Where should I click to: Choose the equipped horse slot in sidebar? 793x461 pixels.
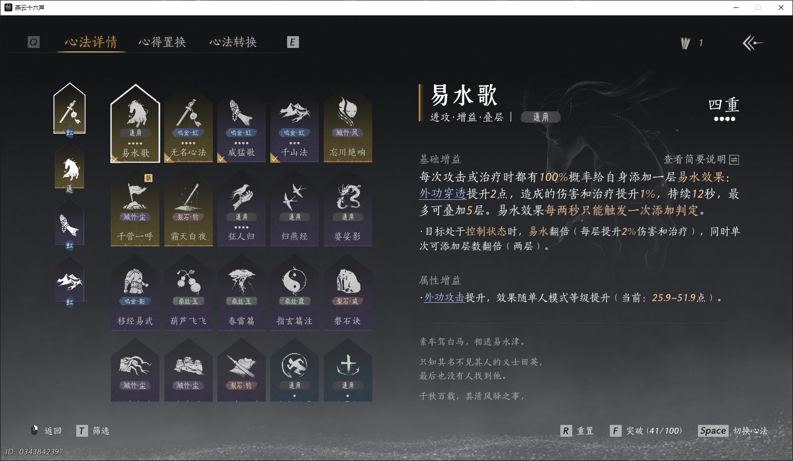70,168
